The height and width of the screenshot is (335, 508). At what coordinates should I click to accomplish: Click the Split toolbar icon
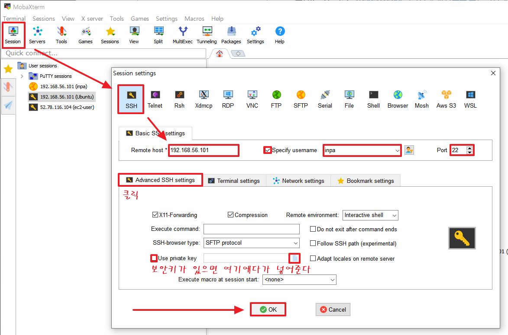pyautogui.click(x=159, y=35)
